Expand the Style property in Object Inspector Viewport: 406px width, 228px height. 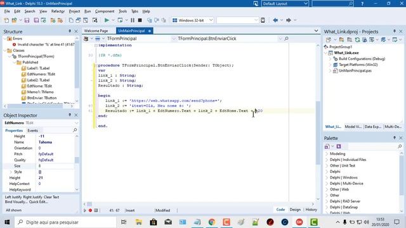click(x=11, y=172)
